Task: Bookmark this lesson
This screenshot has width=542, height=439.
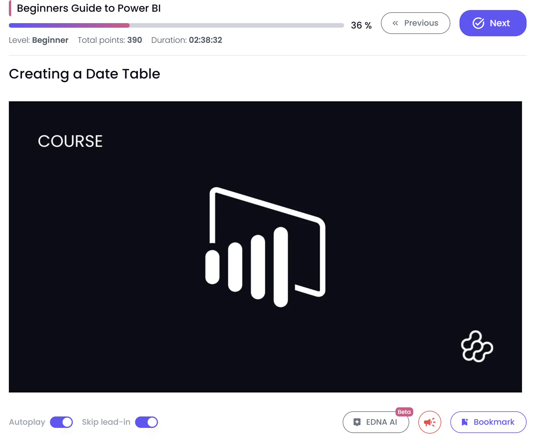Action: tap(488, 422)
